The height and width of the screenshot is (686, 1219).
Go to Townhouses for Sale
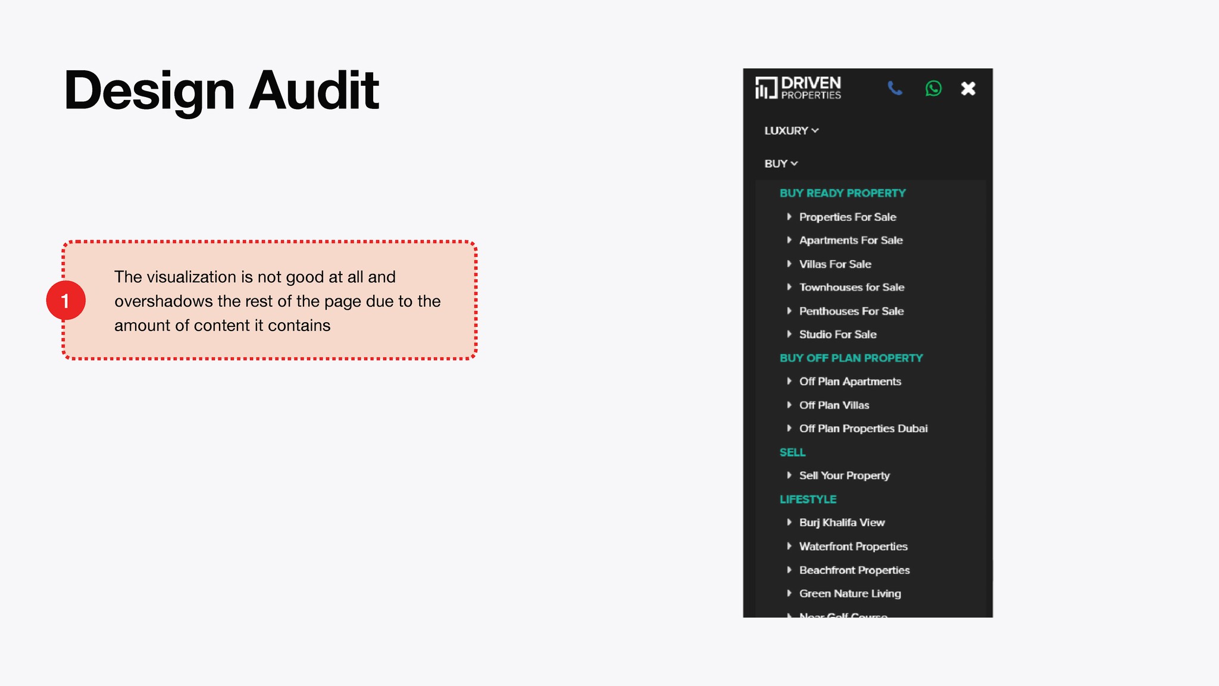coord(851,288)
